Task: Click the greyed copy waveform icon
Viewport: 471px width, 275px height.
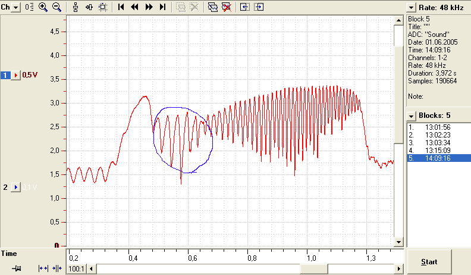Action: tap(181, 7)
